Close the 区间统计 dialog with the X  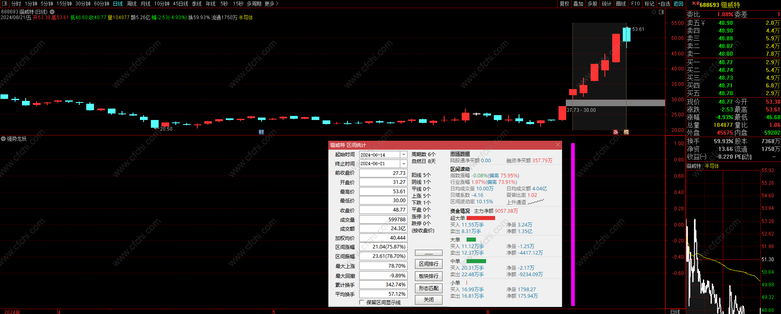(558, 145)
